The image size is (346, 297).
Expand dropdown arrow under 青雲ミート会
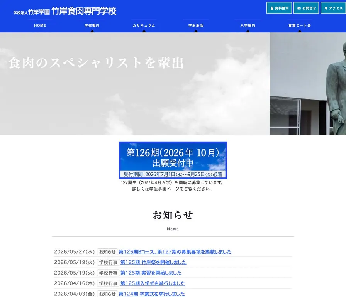tap(300, 31)
